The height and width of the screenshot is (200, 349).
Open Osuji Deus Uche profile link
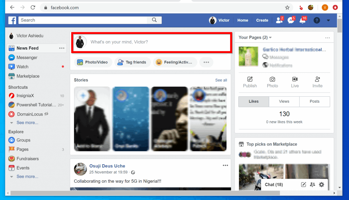click(107, 166)
